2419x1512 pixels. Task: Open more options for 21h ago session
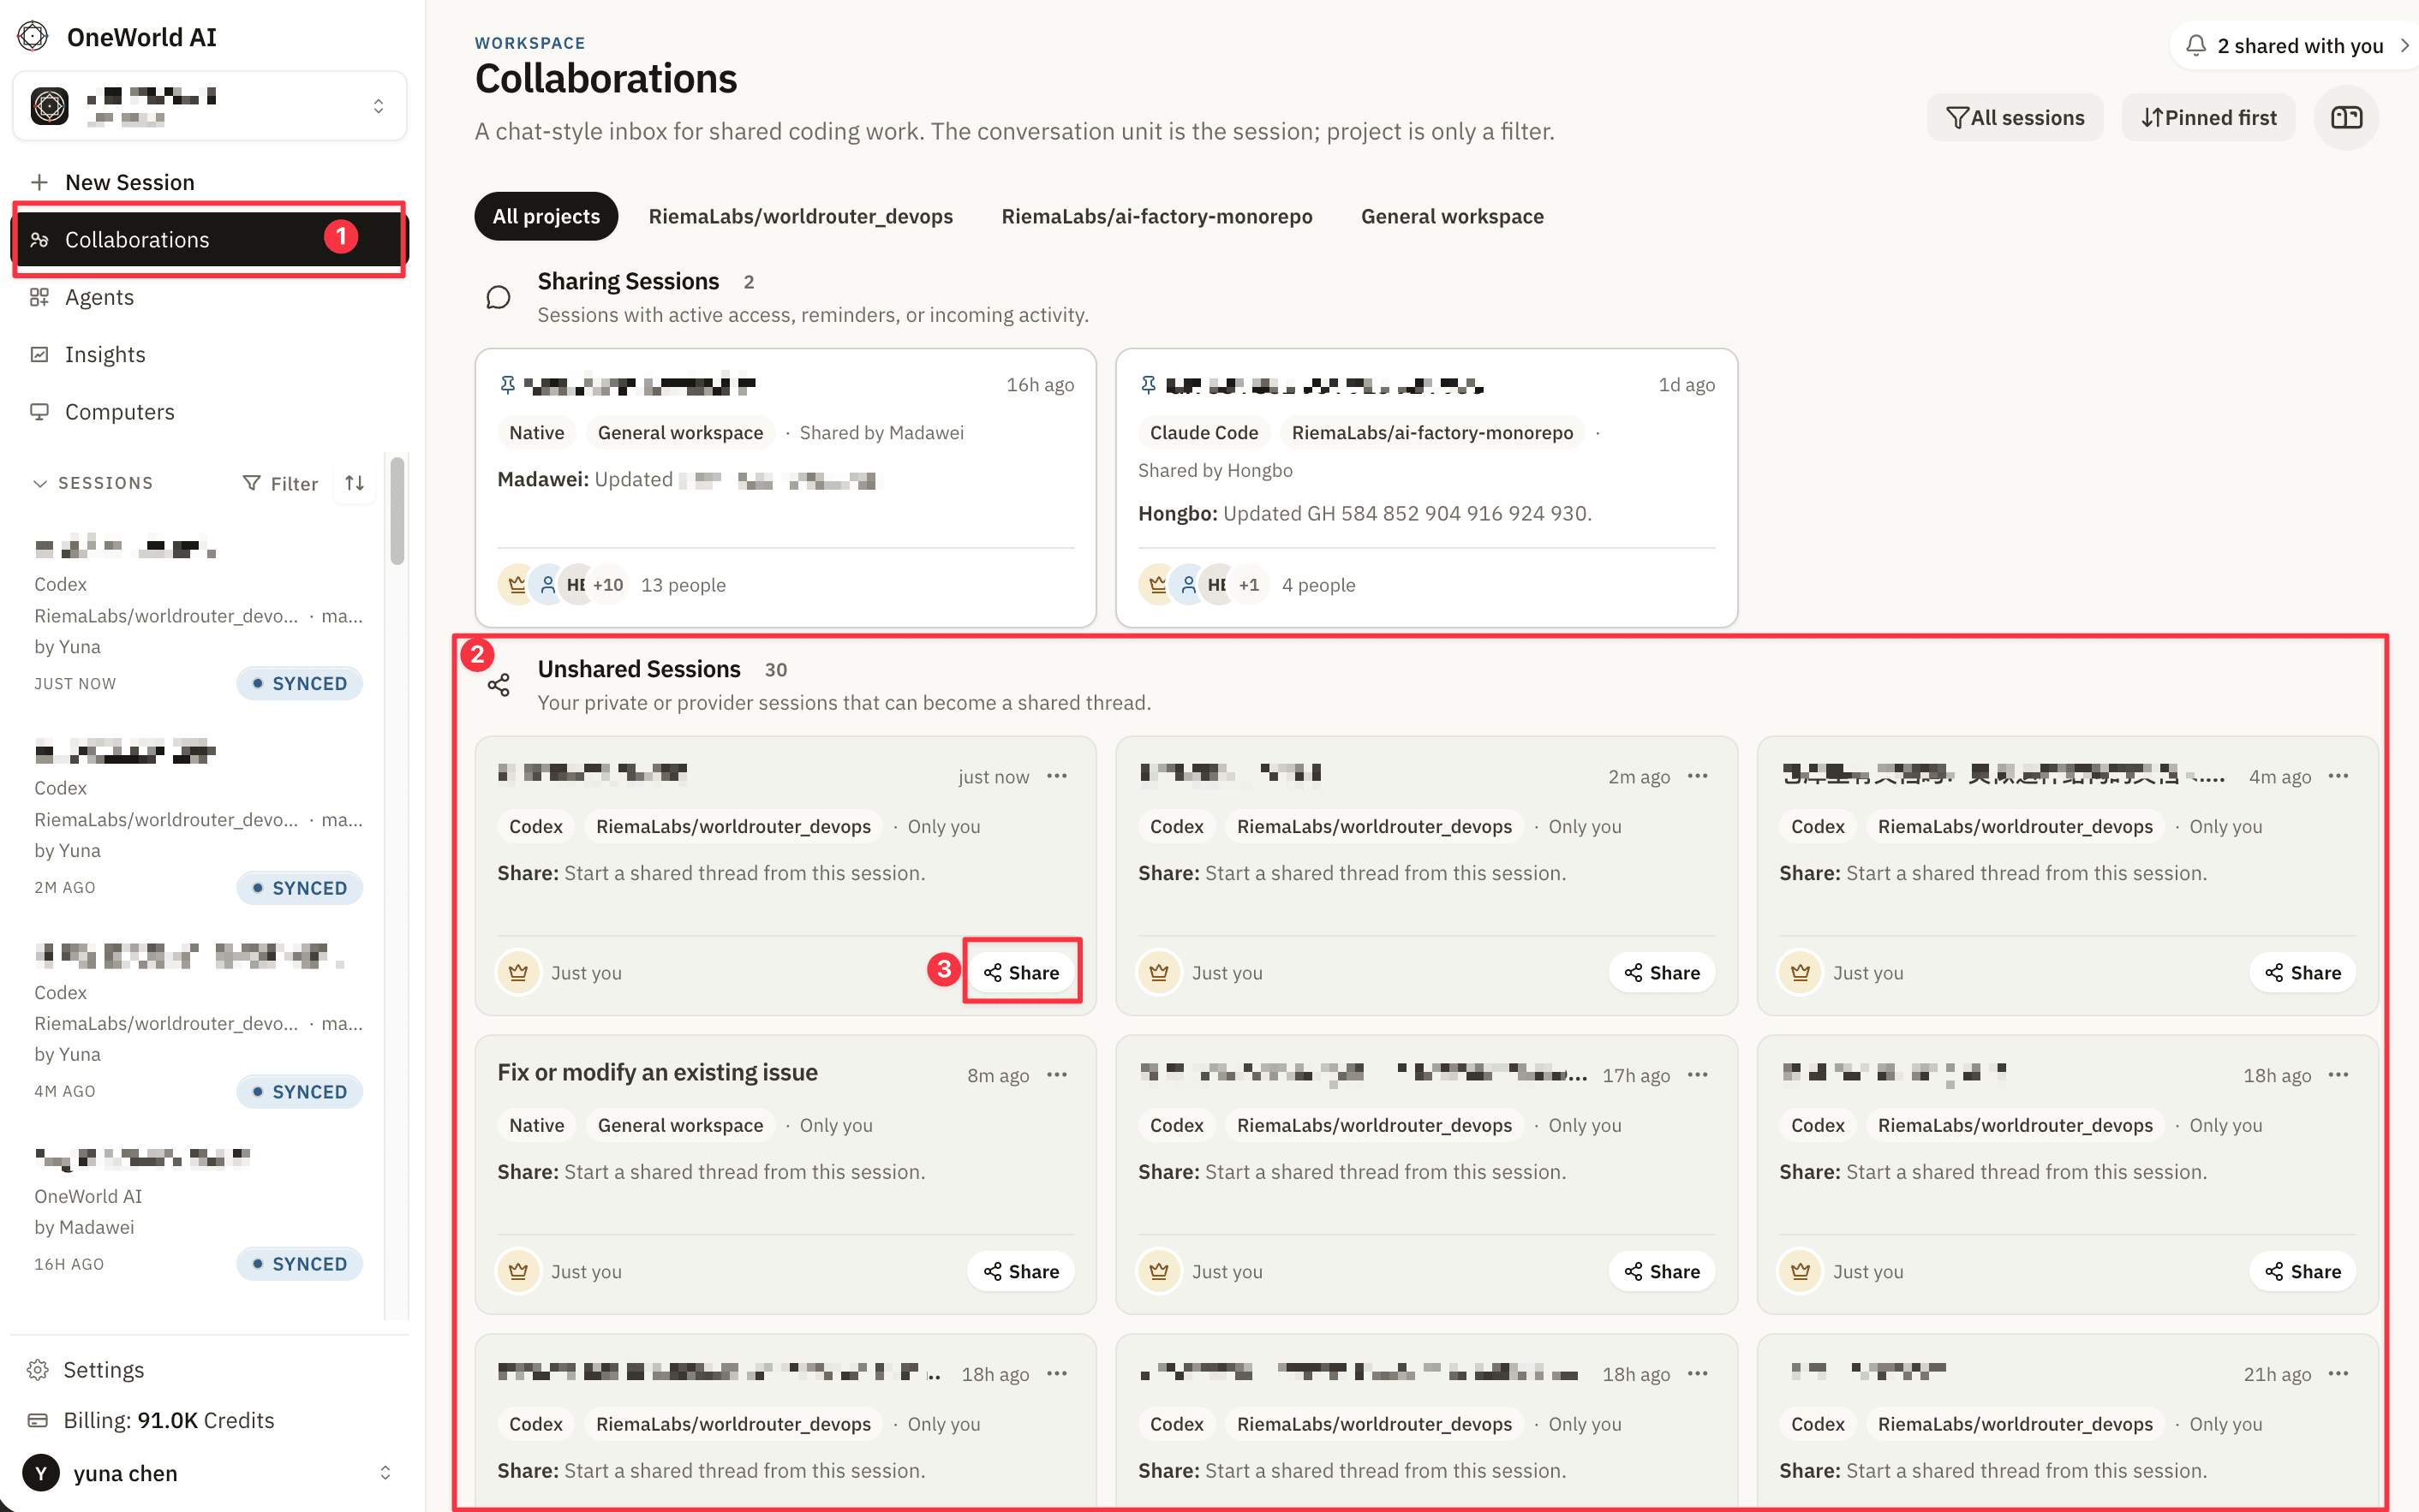(2338, 1374)
